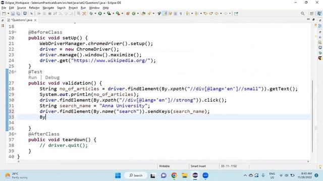
Task: Click the New Java Package icon
Action: [x=128, y=14]
